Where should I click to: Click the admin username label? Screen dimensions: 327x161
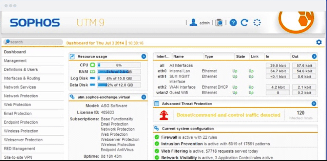(204, 23)
